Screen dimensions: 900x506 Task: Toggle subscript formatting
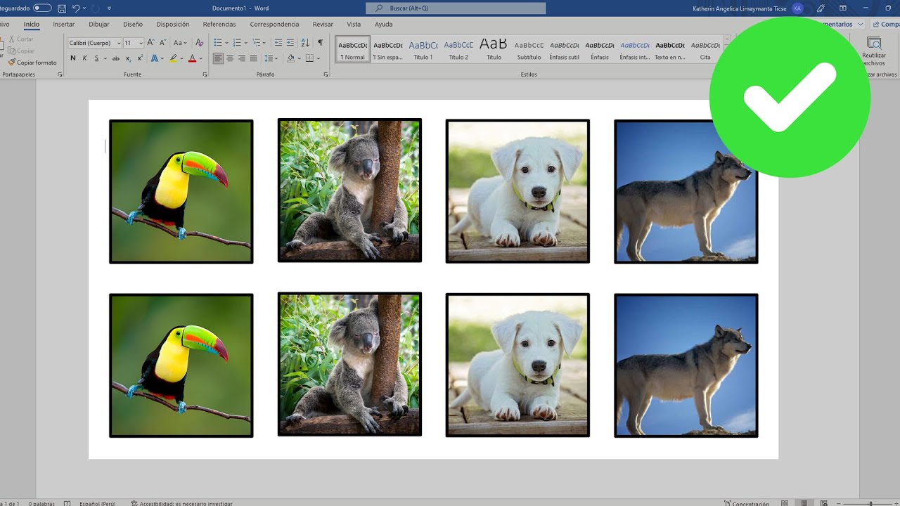[129, 58]
